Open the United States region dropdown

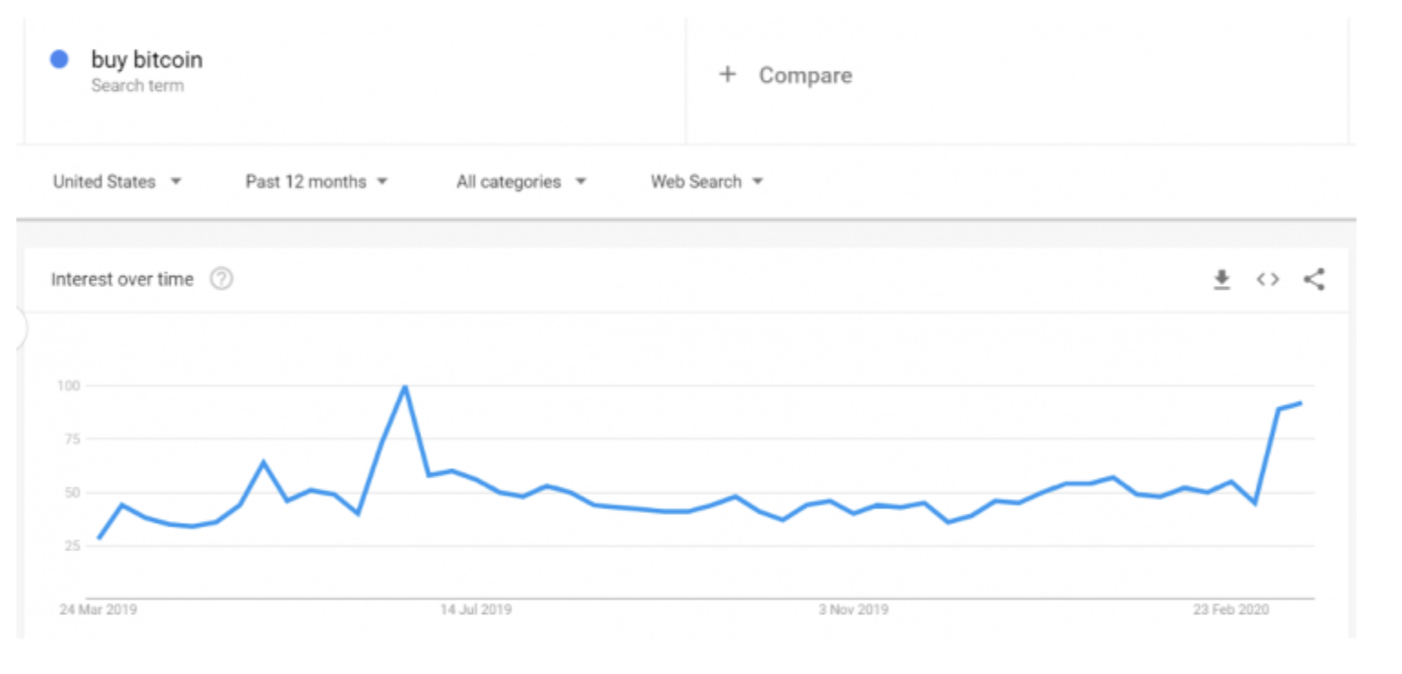pos(117,180)
